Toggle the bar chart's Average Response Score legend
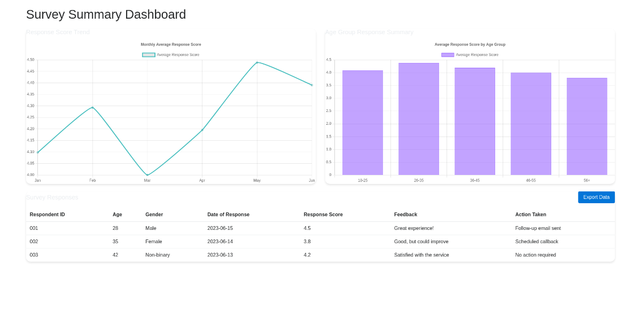This screenshot has height=336, width=641. (x=470, y=54)
